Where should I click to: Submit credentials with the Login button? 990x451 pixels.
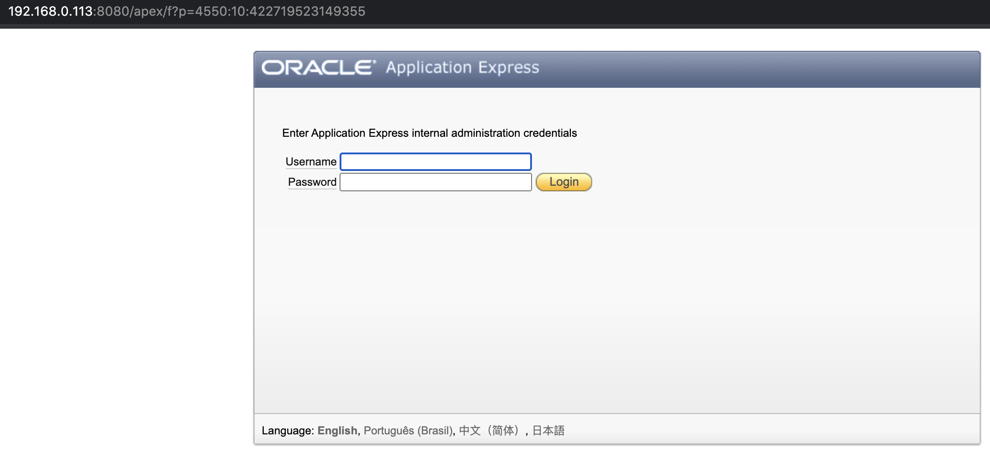[x=563, y=182]
